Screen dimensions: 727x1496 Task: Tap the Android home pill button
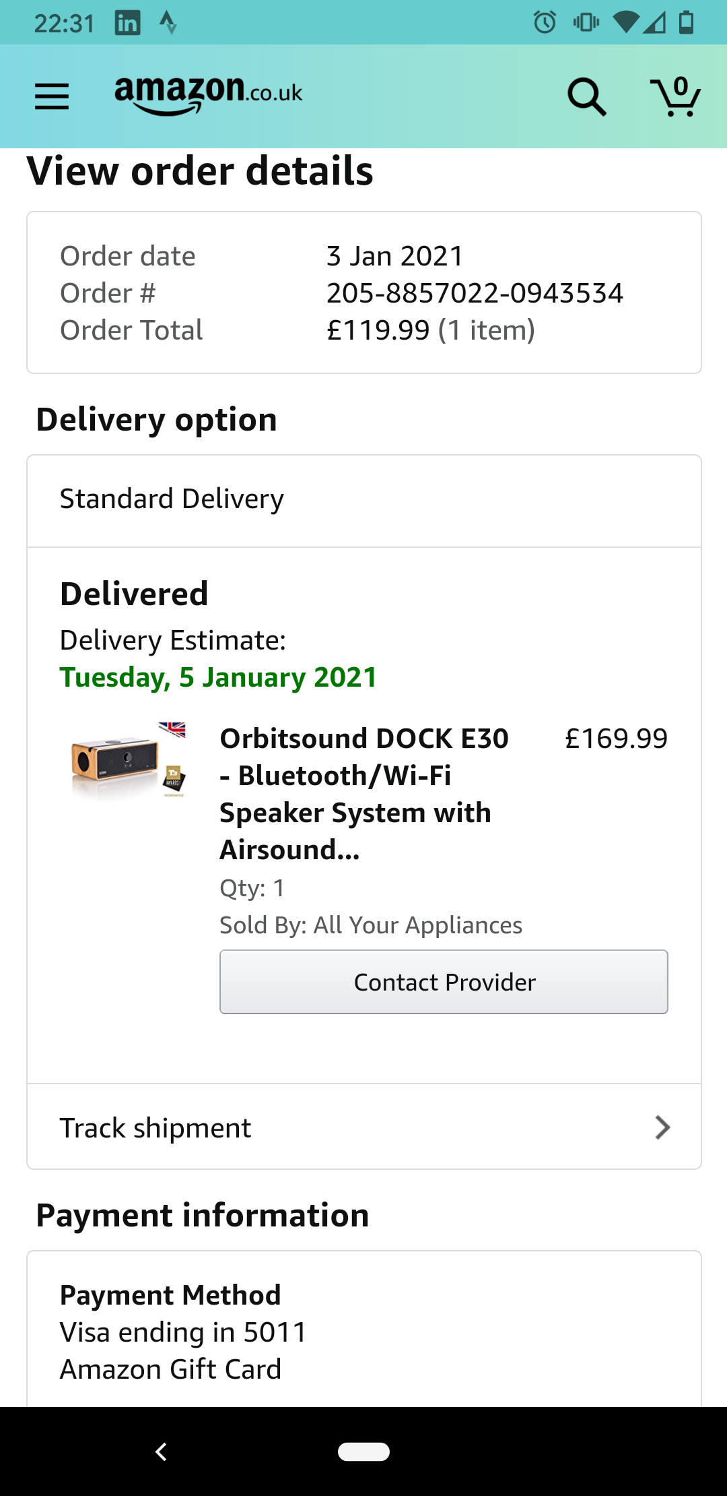[x=363, y=1452]
